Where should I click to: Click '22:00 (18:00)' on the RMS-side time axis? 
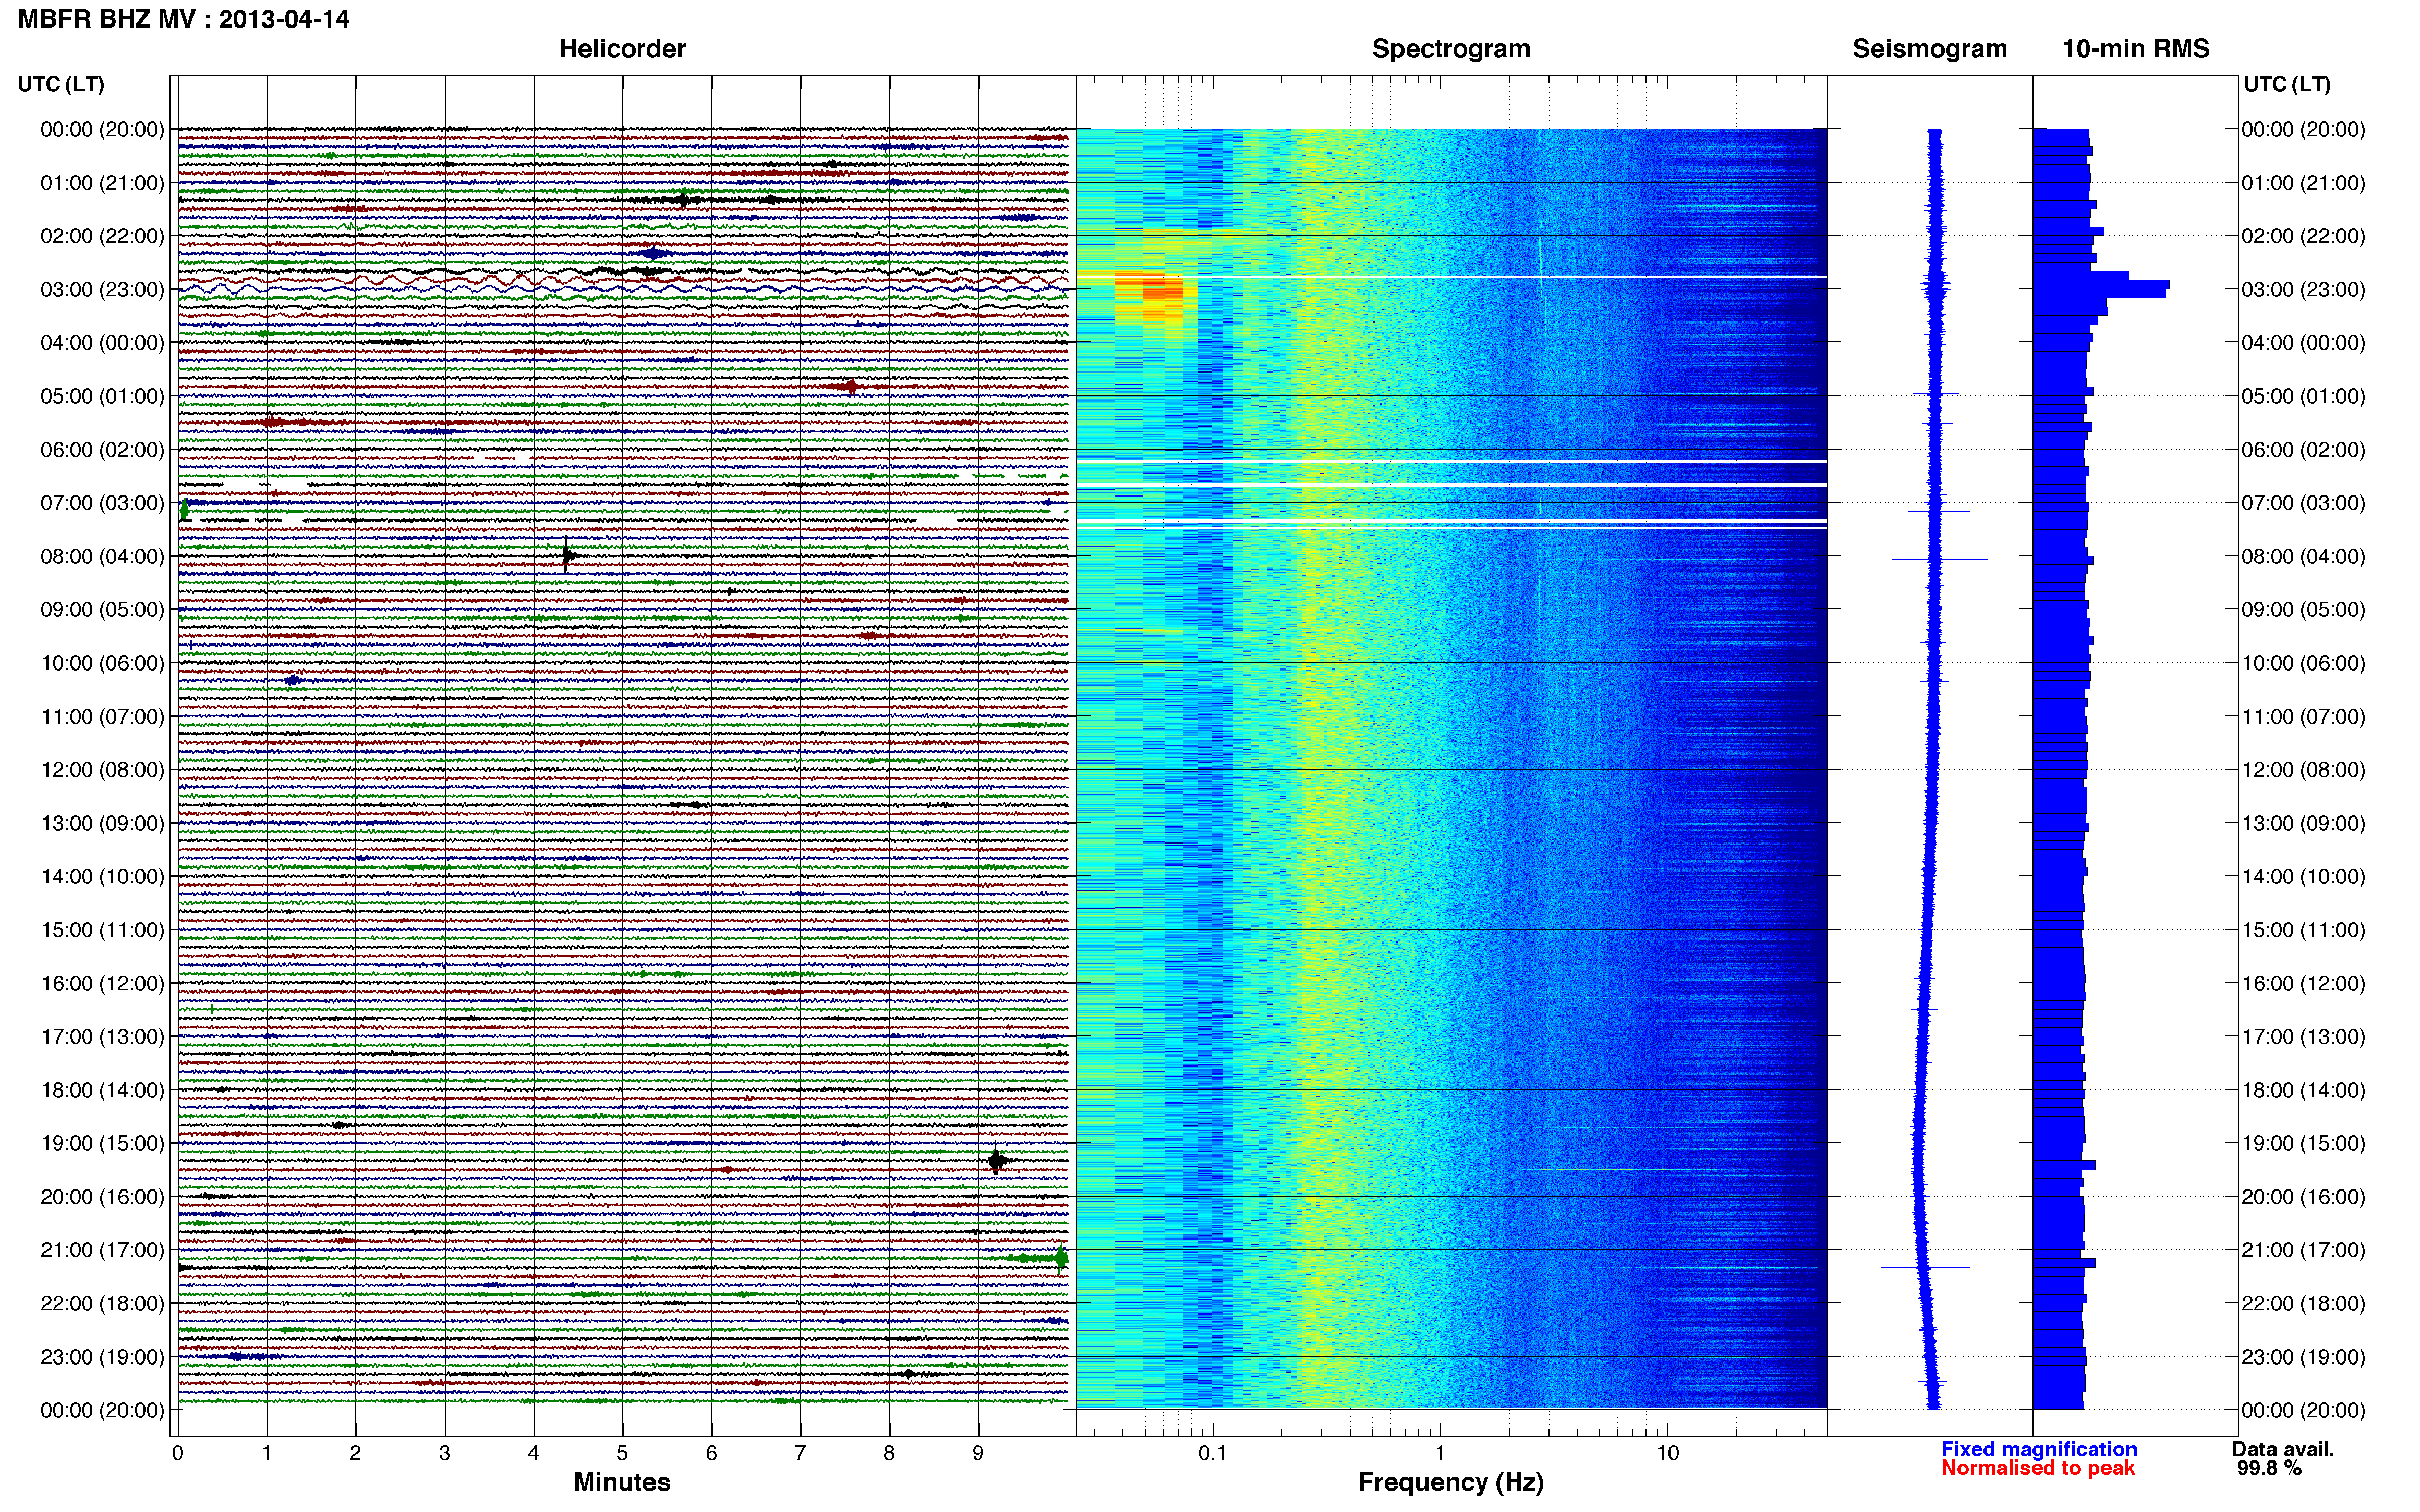[x=2303, y=1304]
